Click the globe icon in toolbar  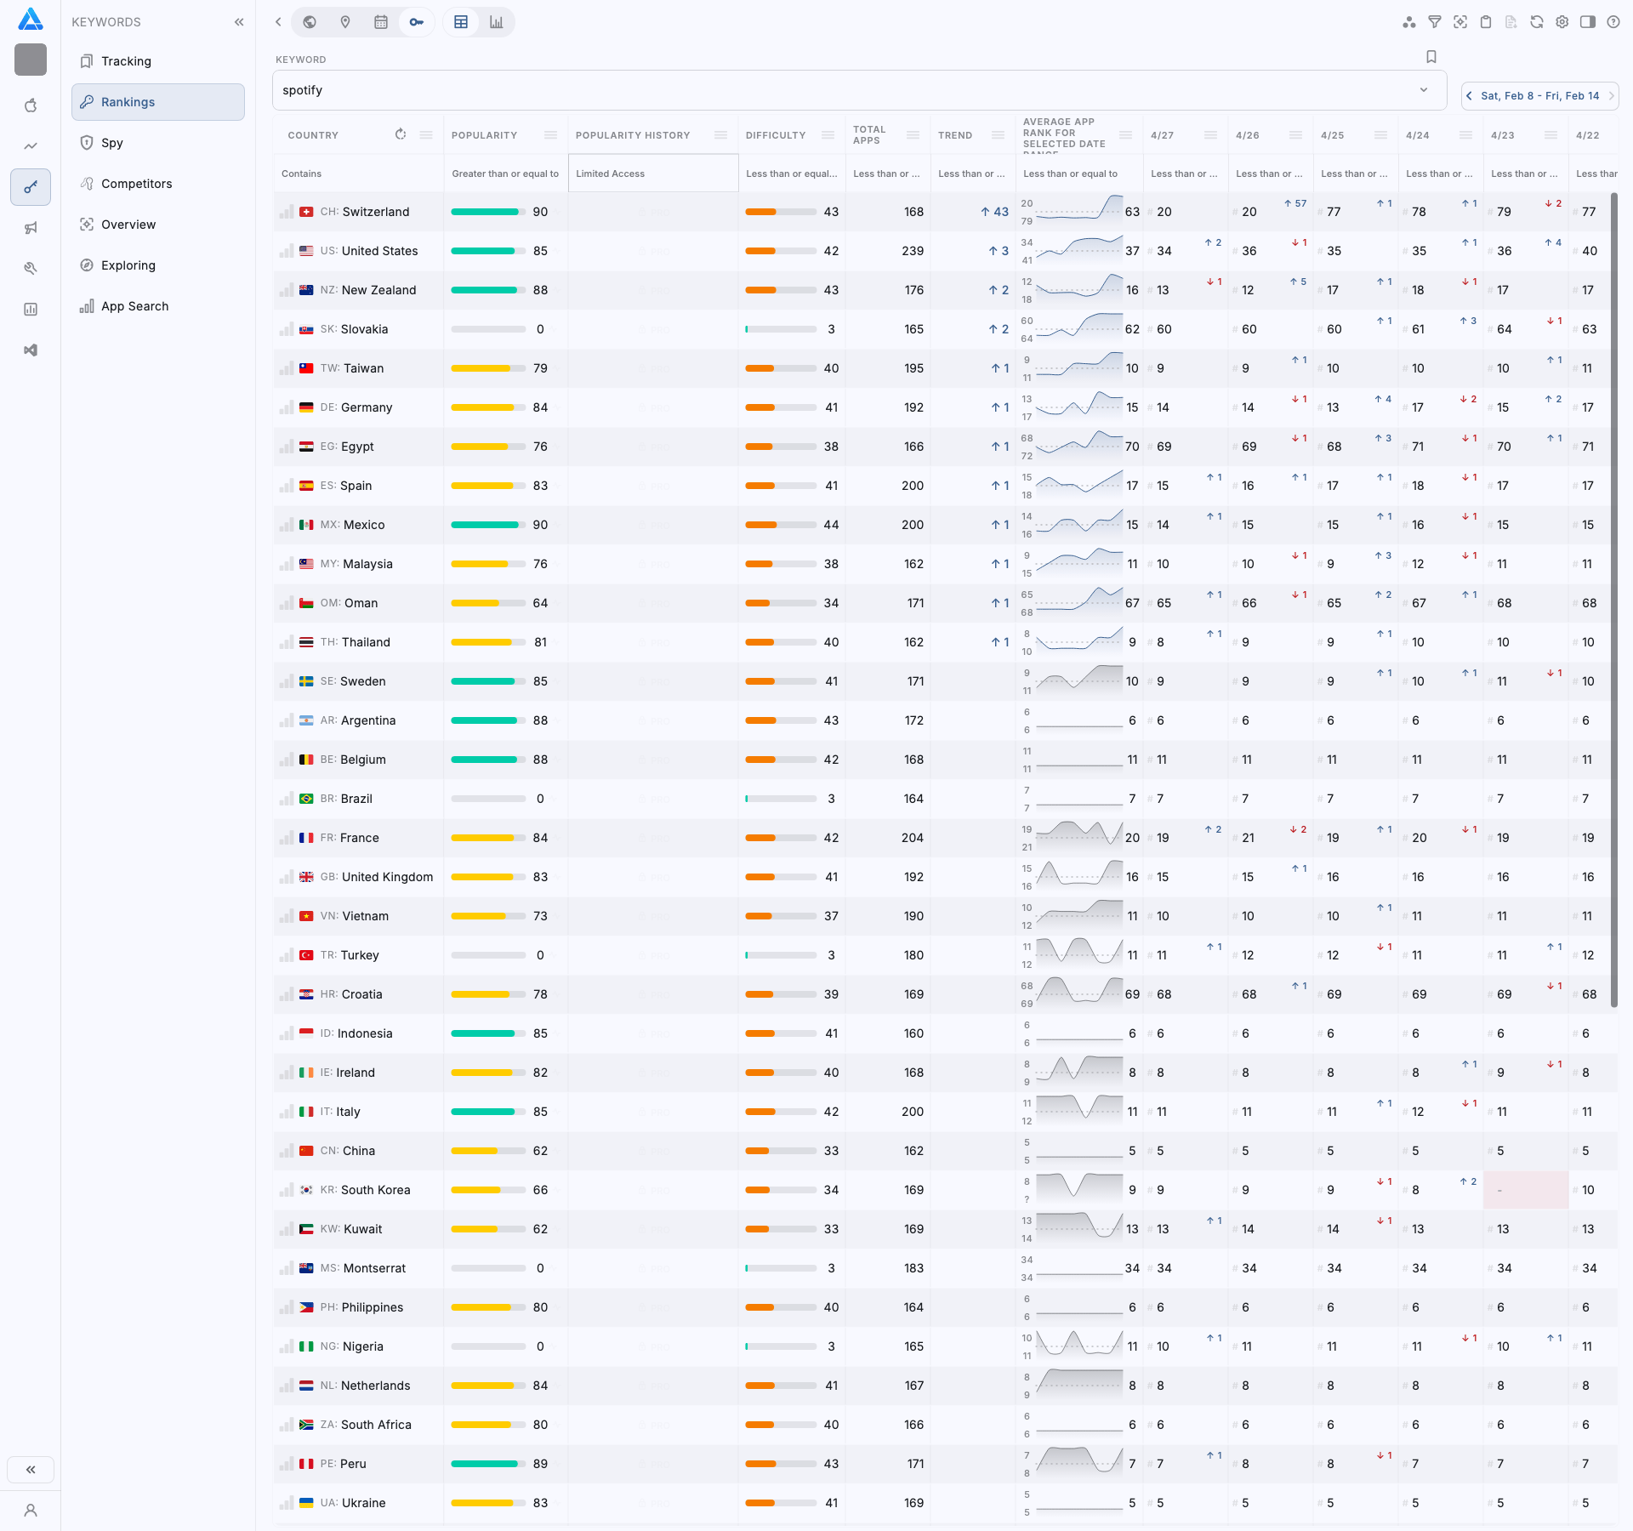310,22
